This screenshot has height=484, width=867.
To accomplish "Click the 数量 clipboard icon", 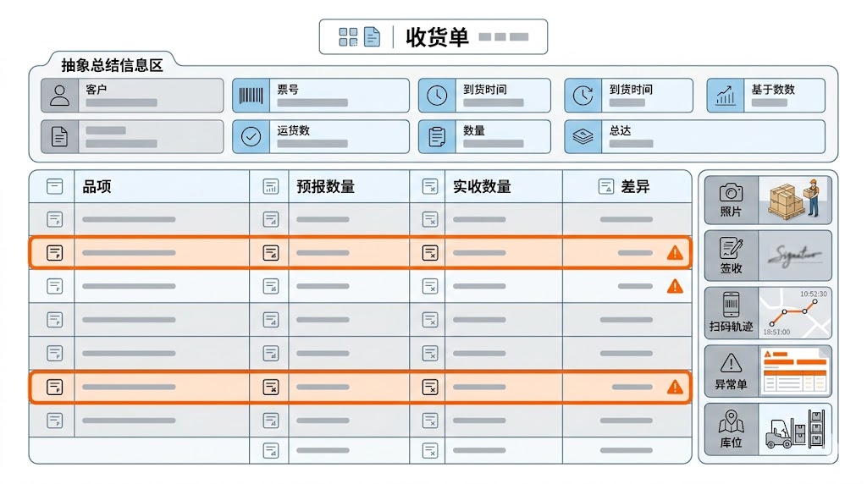I will [437, 137].
